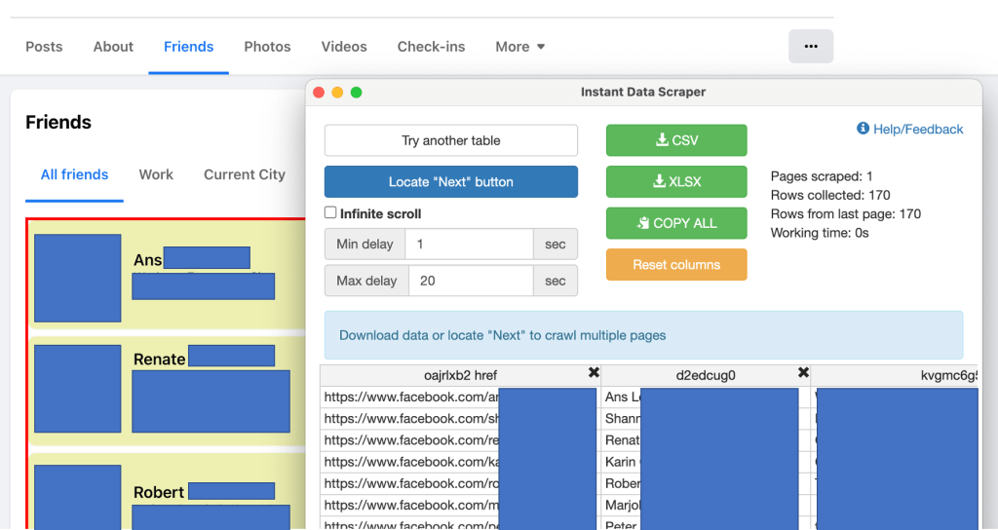The width and height of the screenshot is (998, 530).
Task: Select the All friends sub-tab
Action: pos(74,175)
